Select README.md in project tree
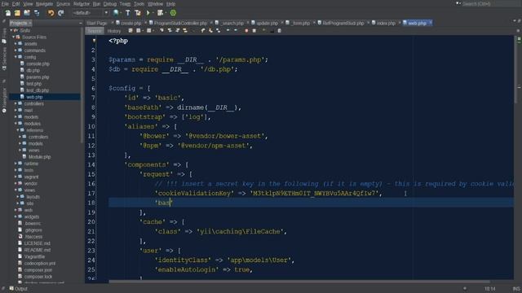The image size is (522, 293). coord(38,250)
